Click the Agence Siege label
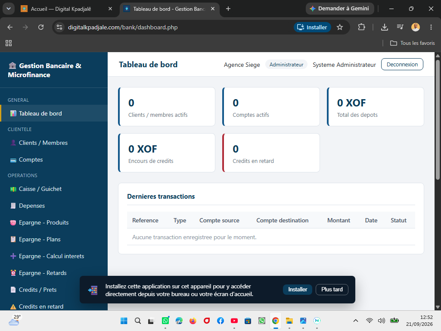Image resolution: width=441 pixels, height=331 pixels. (242, 65)
